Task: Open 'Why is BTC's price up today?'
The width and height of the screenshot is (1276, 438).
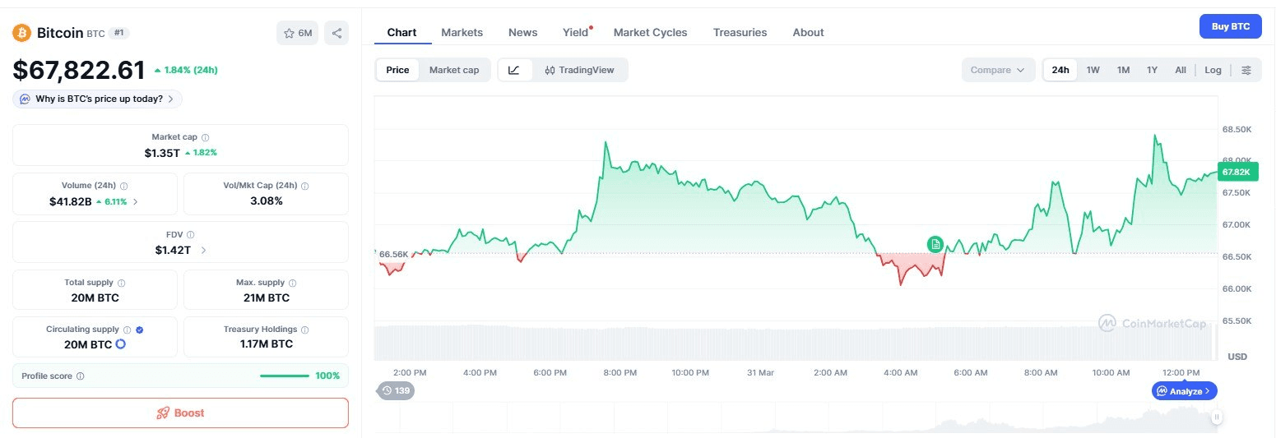Action: coord(98,99)
